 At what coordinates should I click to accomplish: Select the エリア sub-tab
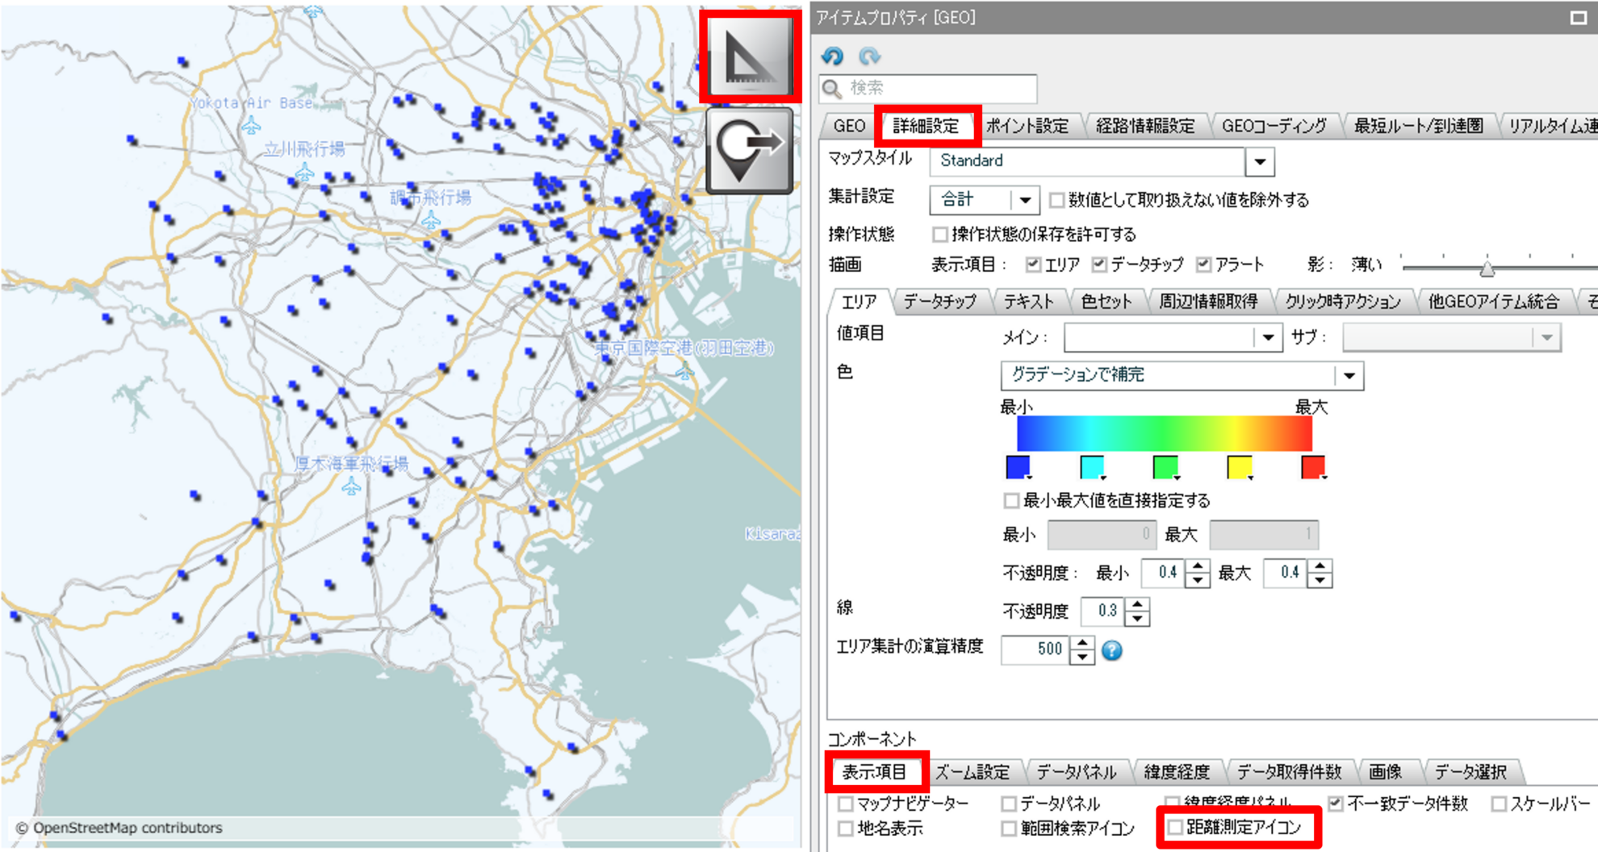(859, 302)
